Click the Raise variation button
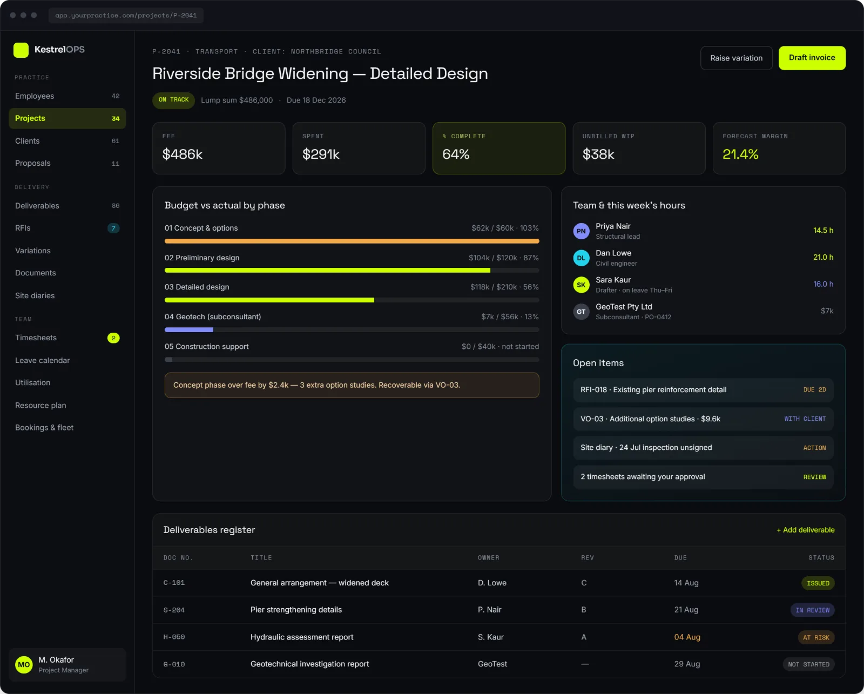 [x=737, y=58]
